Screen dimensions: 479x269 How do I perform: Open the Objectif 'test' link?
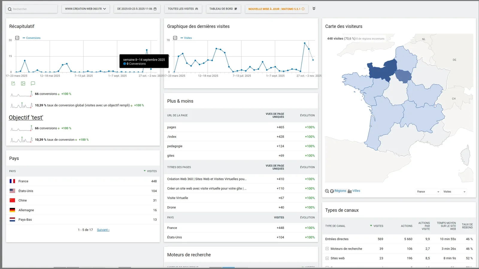26,117
